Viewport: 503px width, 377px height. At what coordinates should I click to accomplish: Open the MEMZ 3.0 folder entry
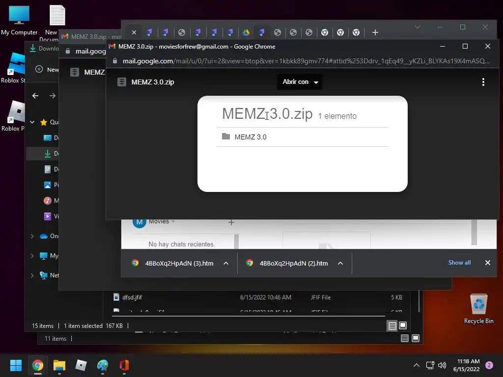(303, 137)
